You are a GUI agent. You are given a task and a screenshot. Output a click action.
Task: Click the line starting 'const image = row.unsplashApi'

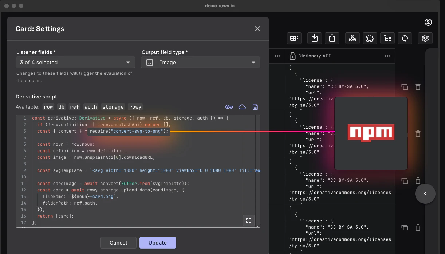pos(96,157)
